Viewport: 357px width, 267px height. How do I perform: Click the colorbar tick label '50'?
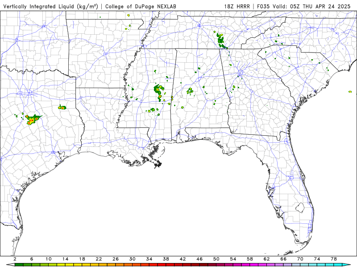tap(216, 259)
